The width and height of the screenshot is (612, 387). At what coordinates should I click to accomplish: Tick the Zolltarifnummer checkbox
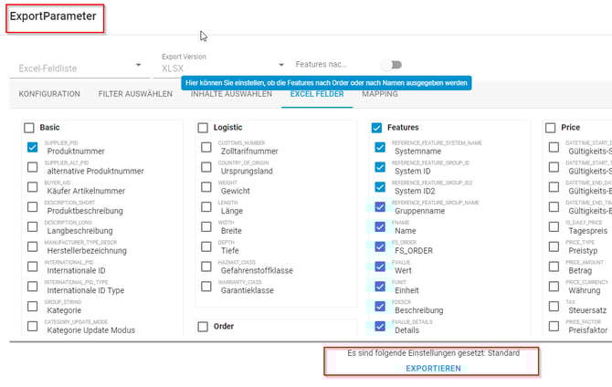207,147
